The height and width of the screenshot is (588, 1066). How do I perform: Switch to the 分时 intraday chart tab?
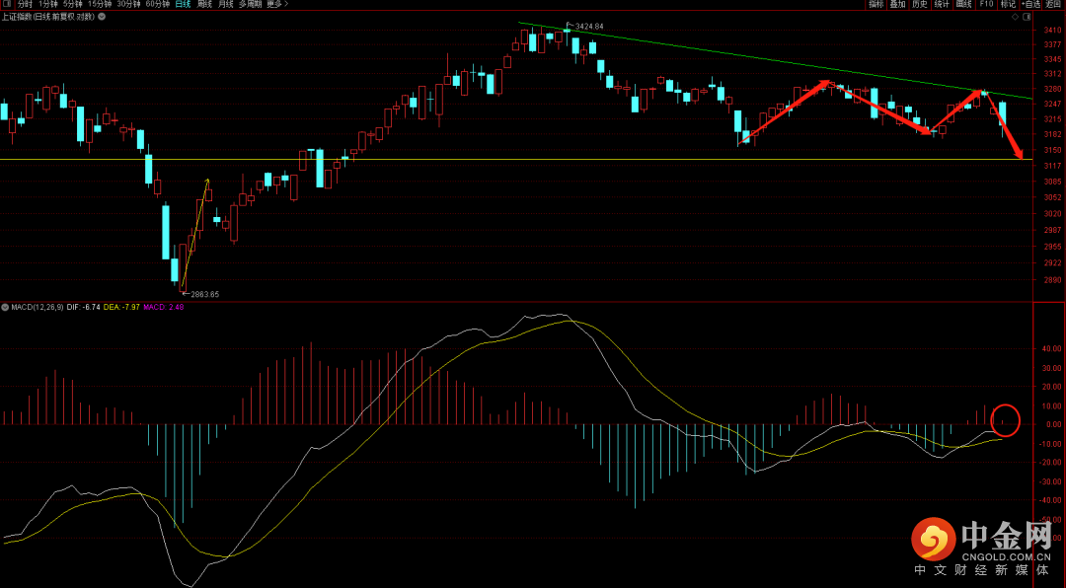click(25, 4)
